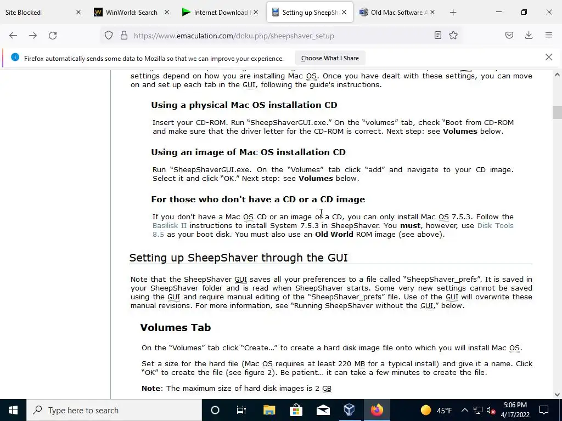Go back to the previous page
This screenshot has width=562, height=421.
coord(13,36)
